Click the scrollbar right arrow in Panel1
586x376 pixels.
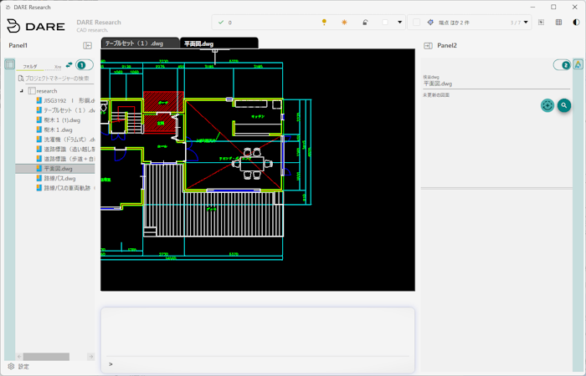point(90,357)
